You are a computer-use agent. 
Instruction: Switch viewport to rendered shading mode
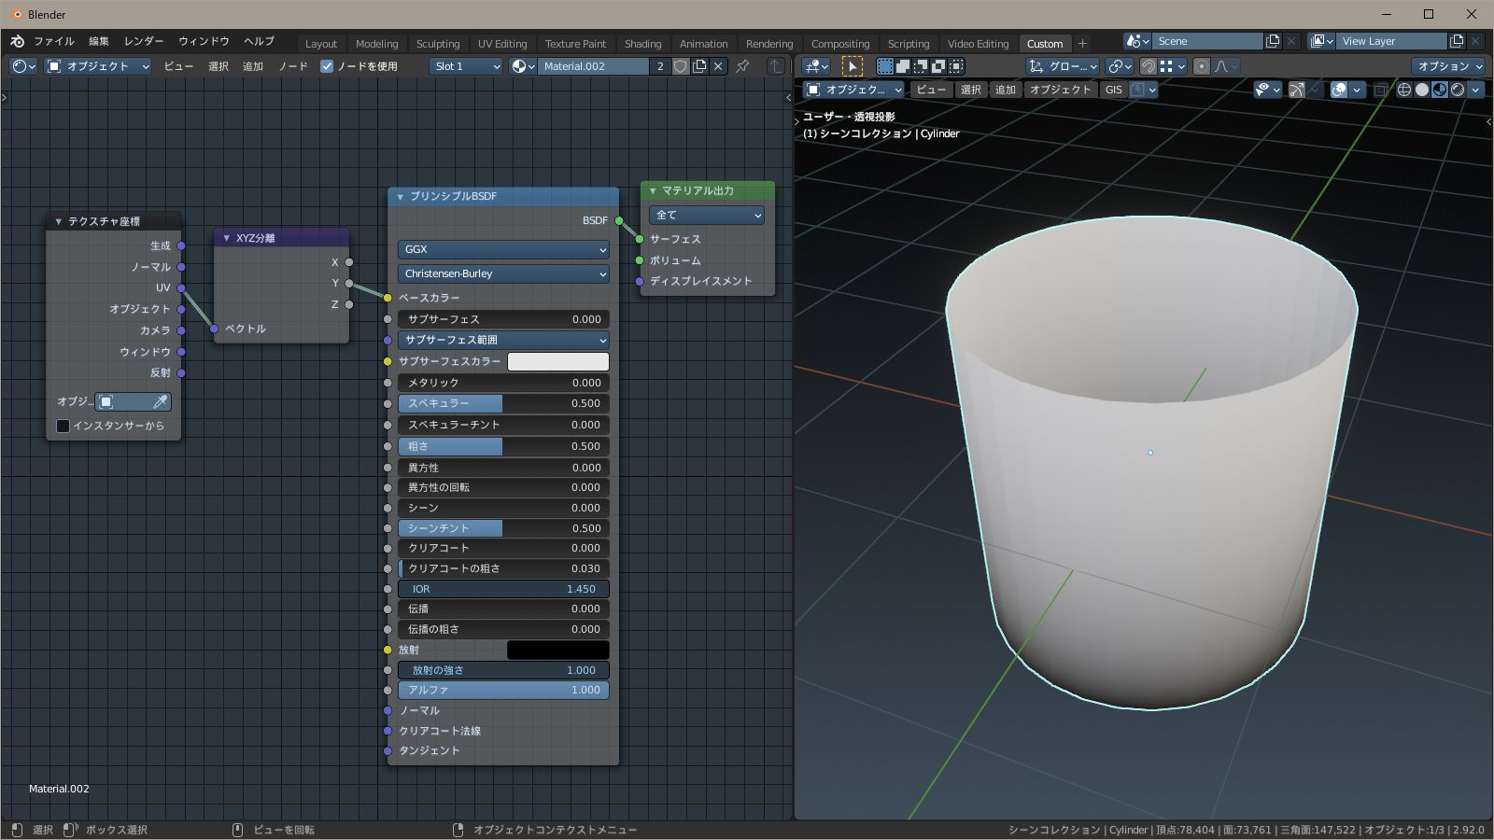click(x=1458, y=90)
